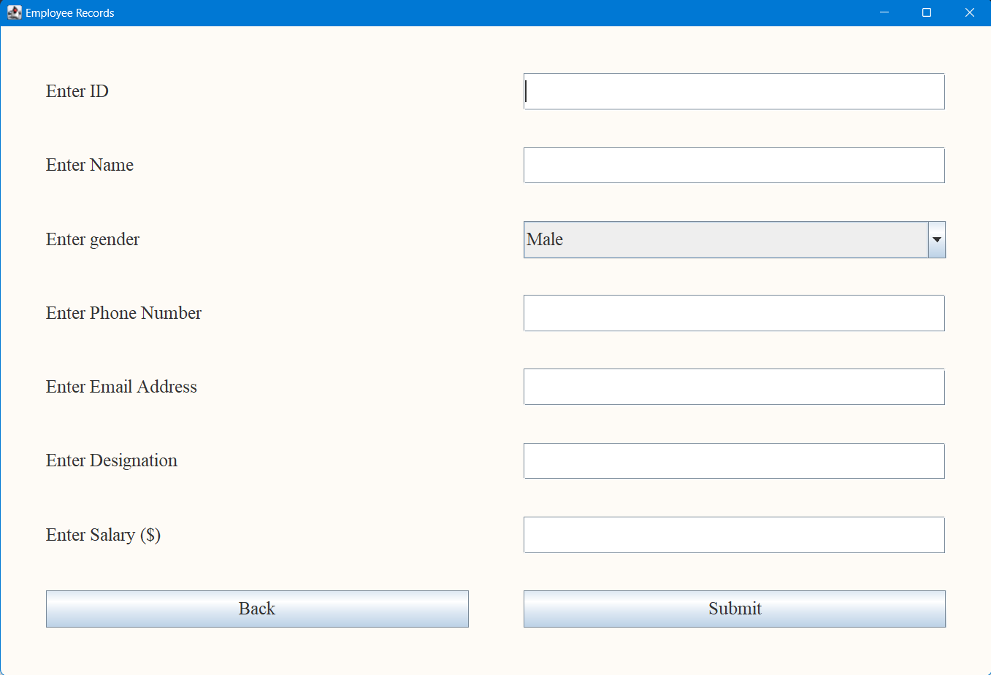Click the 'Enter gender' label
The width and height of the screenshot is (991, 675).
tap(93, 239)
